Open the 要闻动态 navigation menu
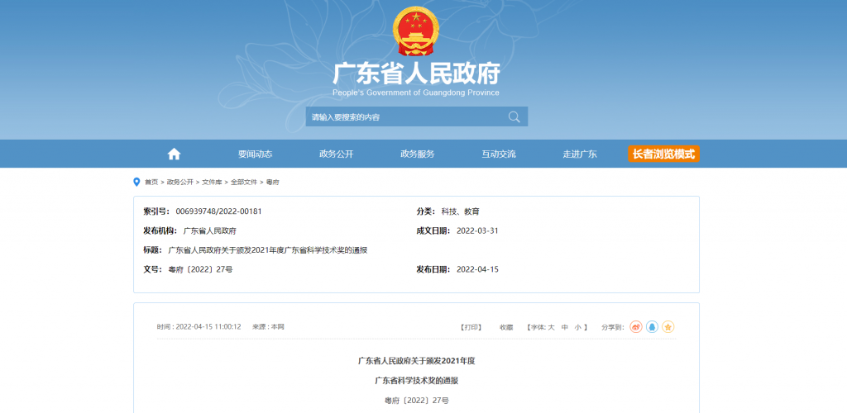The height and width of the screenshot is (413, 847). [x=255, y=154]
